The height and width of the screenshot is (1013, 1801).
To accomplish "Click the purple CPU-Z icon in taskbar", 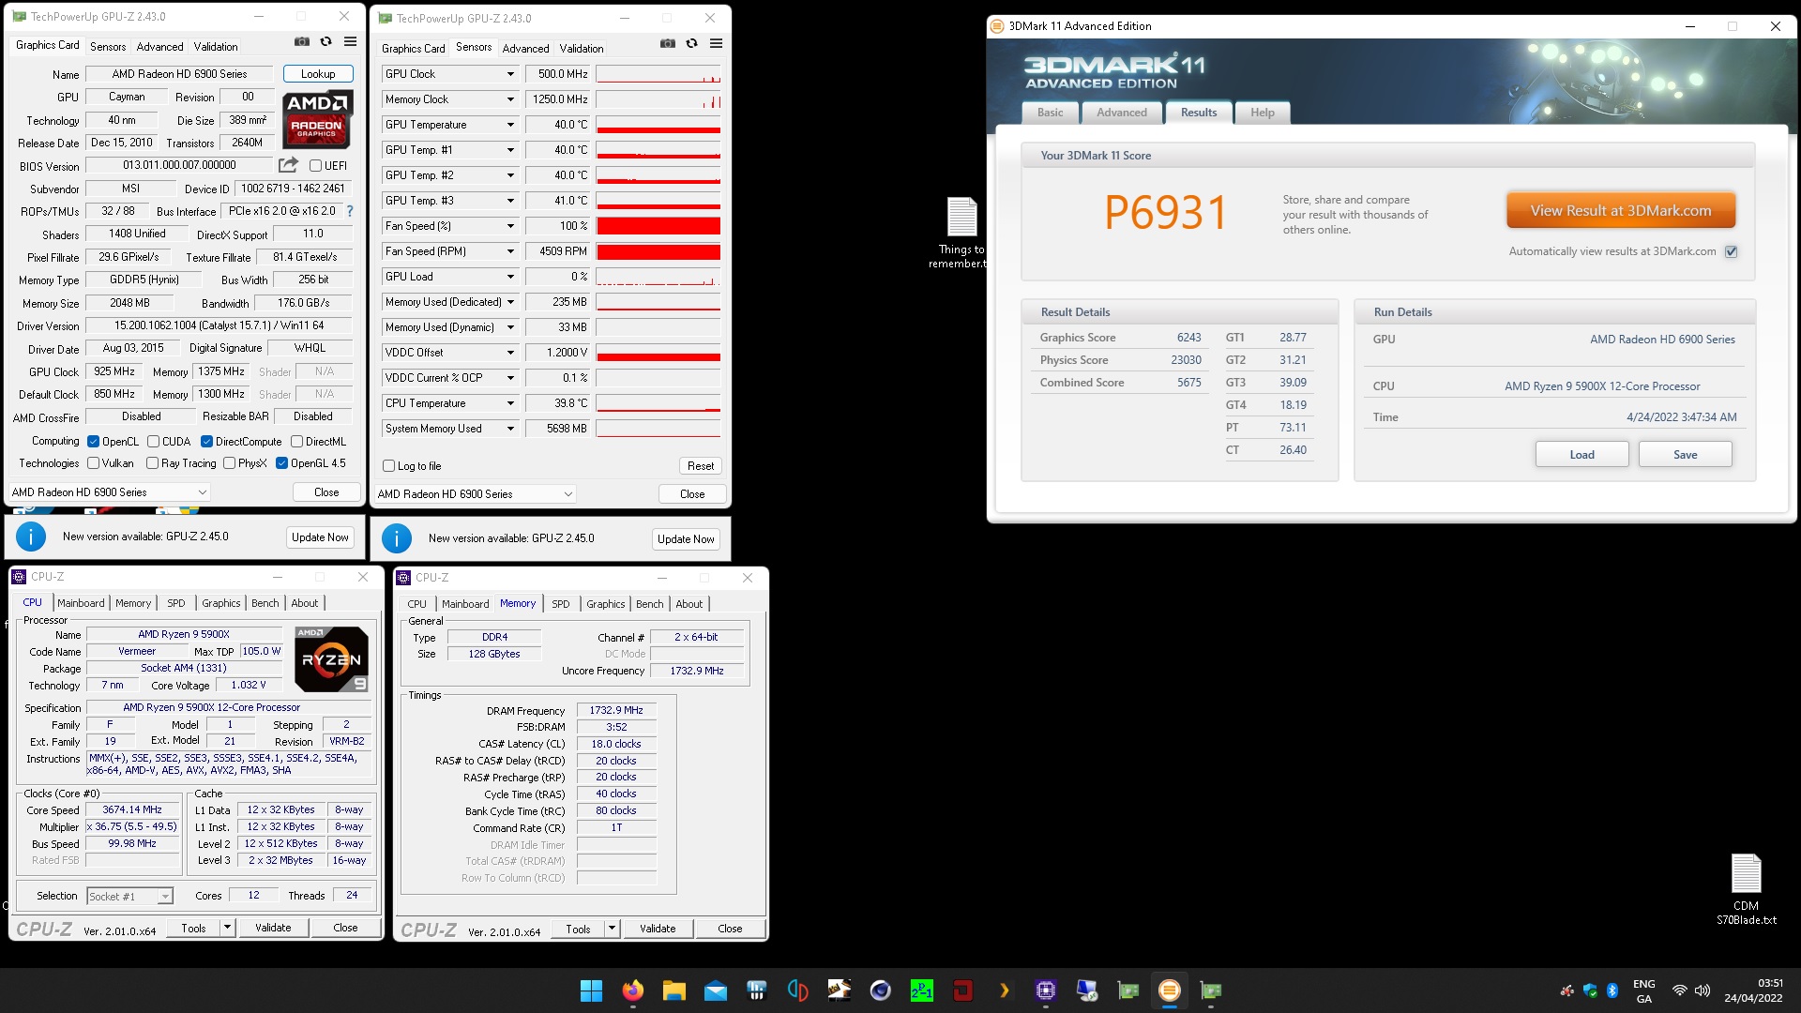I will coord(1046,990).
